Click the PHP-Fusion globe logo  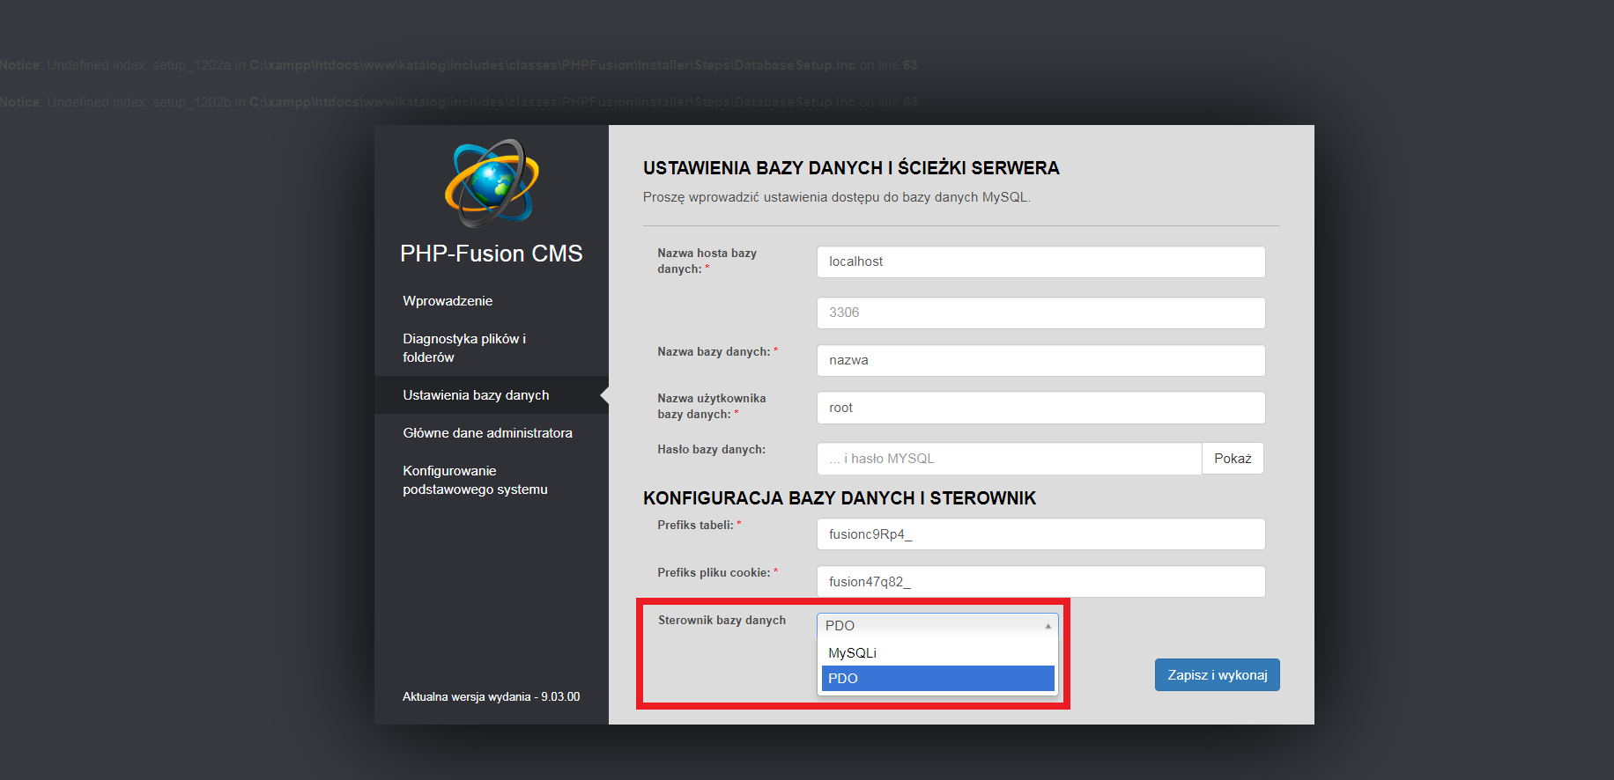(x=492, y=182)
